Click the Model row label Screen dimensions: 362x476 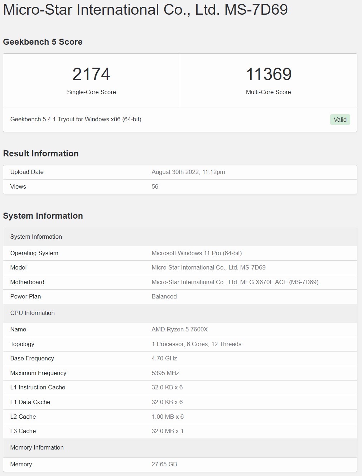[x=18, y=267]
